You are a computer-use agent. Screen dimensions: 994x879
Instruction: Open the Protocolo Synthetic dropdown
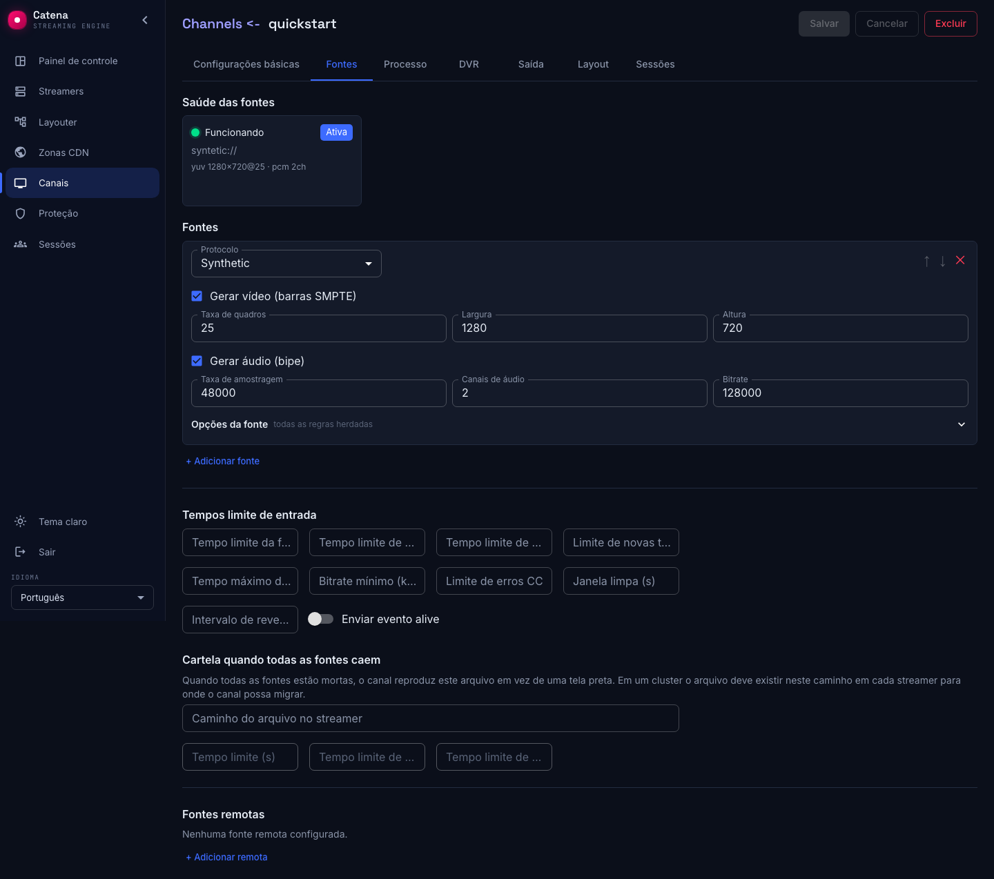point(286,264)
